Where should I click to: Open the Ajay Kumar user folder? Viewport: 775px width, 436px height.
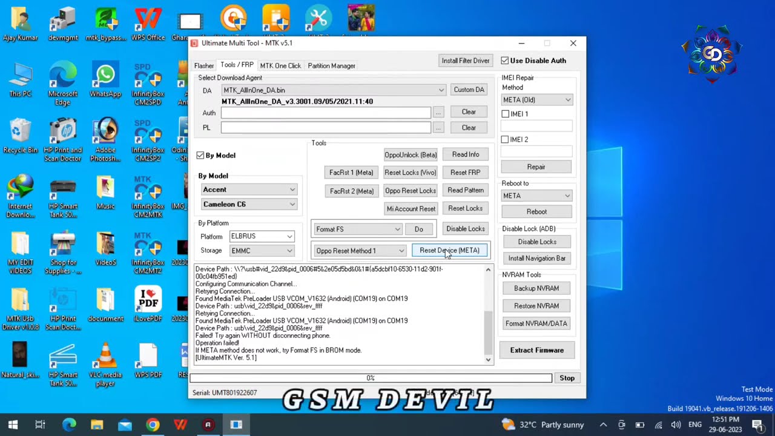pyautogui.click(x=20, y=23)
